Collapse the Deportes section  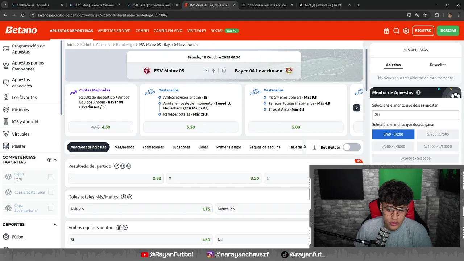[x=55, y=225]
